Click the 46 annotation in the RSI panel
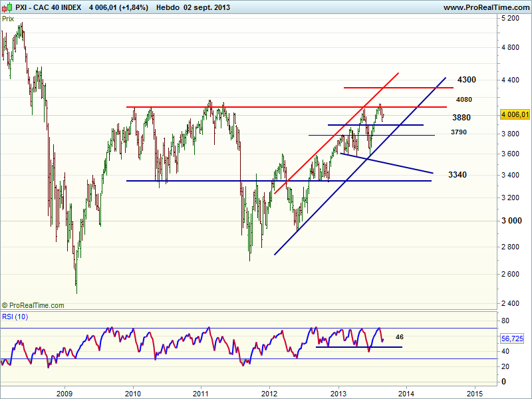The width and height of the screenshot is (532, 399). [399, 337]
